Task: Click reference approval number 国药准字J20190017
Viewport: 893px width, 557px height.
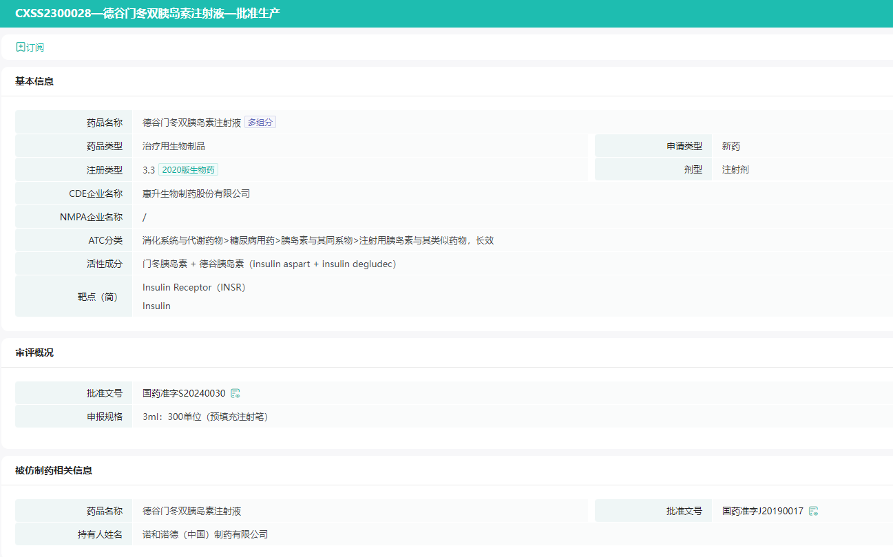Action: [762, 511]
